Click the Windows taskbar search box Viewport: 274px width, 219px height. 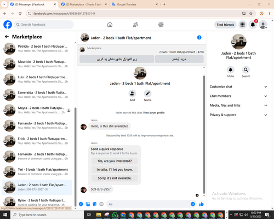pyautogui.click(x=47, y=215)
